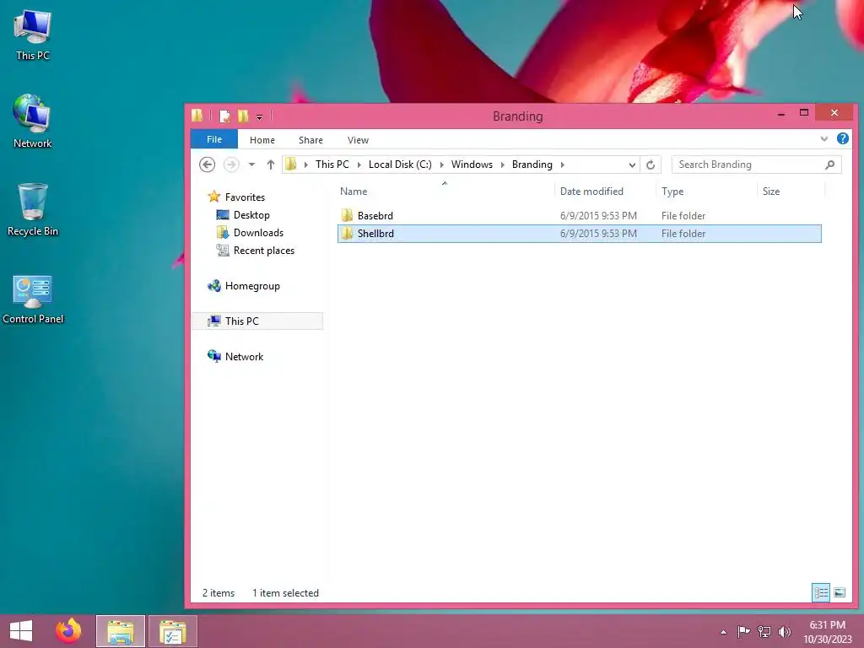Go up one level with Up arrow

(x=271, y=165)
